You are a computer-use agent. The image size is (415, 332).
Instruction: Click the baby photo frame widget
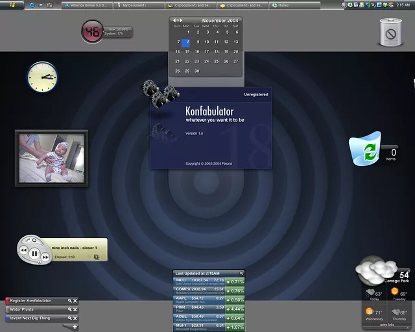coord(51,159)
